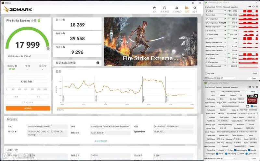Click the graphics score value 18 289
Screen dimensions: 260x161
77,25
